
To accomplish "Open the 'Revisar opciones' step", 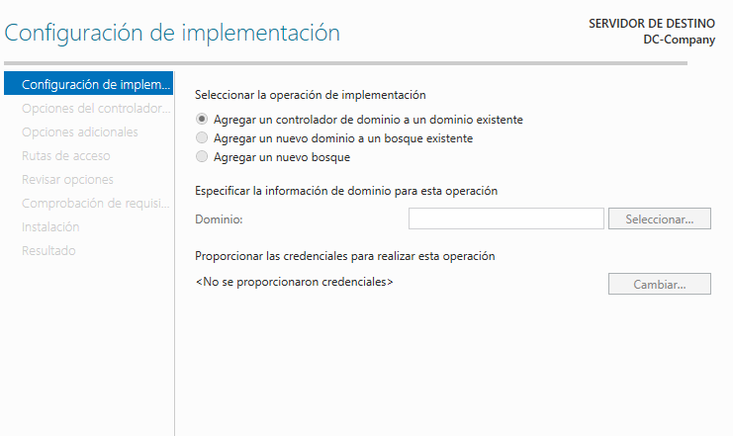I will tap(67, 180).
